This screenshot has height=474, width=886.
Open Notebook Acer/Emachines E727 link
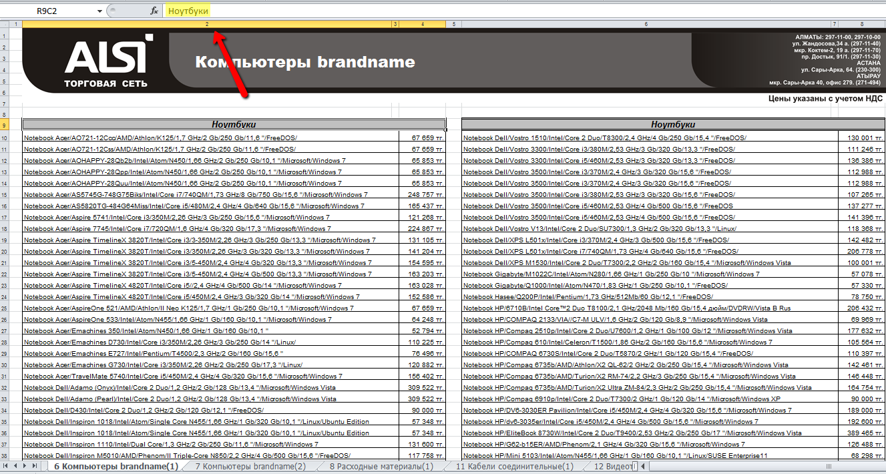[153, 353]
